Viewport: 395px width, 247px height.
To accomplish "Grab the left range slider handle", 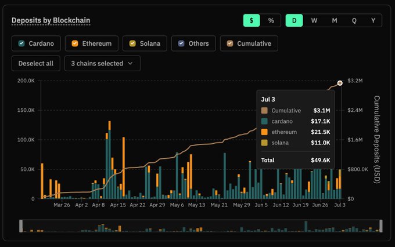I will 21,226.
